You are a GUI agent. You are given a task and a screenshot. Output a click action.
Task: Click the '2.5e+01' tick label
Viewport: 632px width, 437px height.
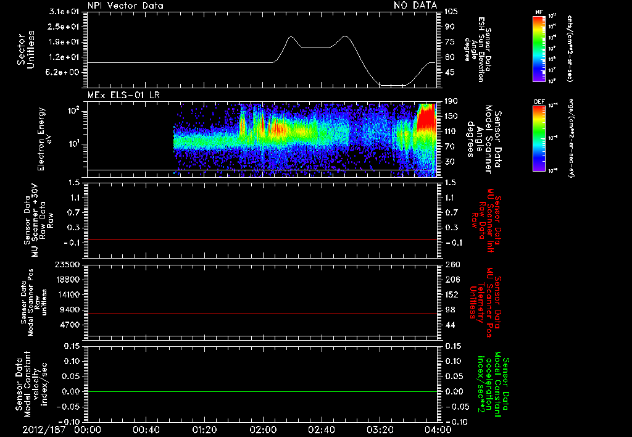pos(64,27)
